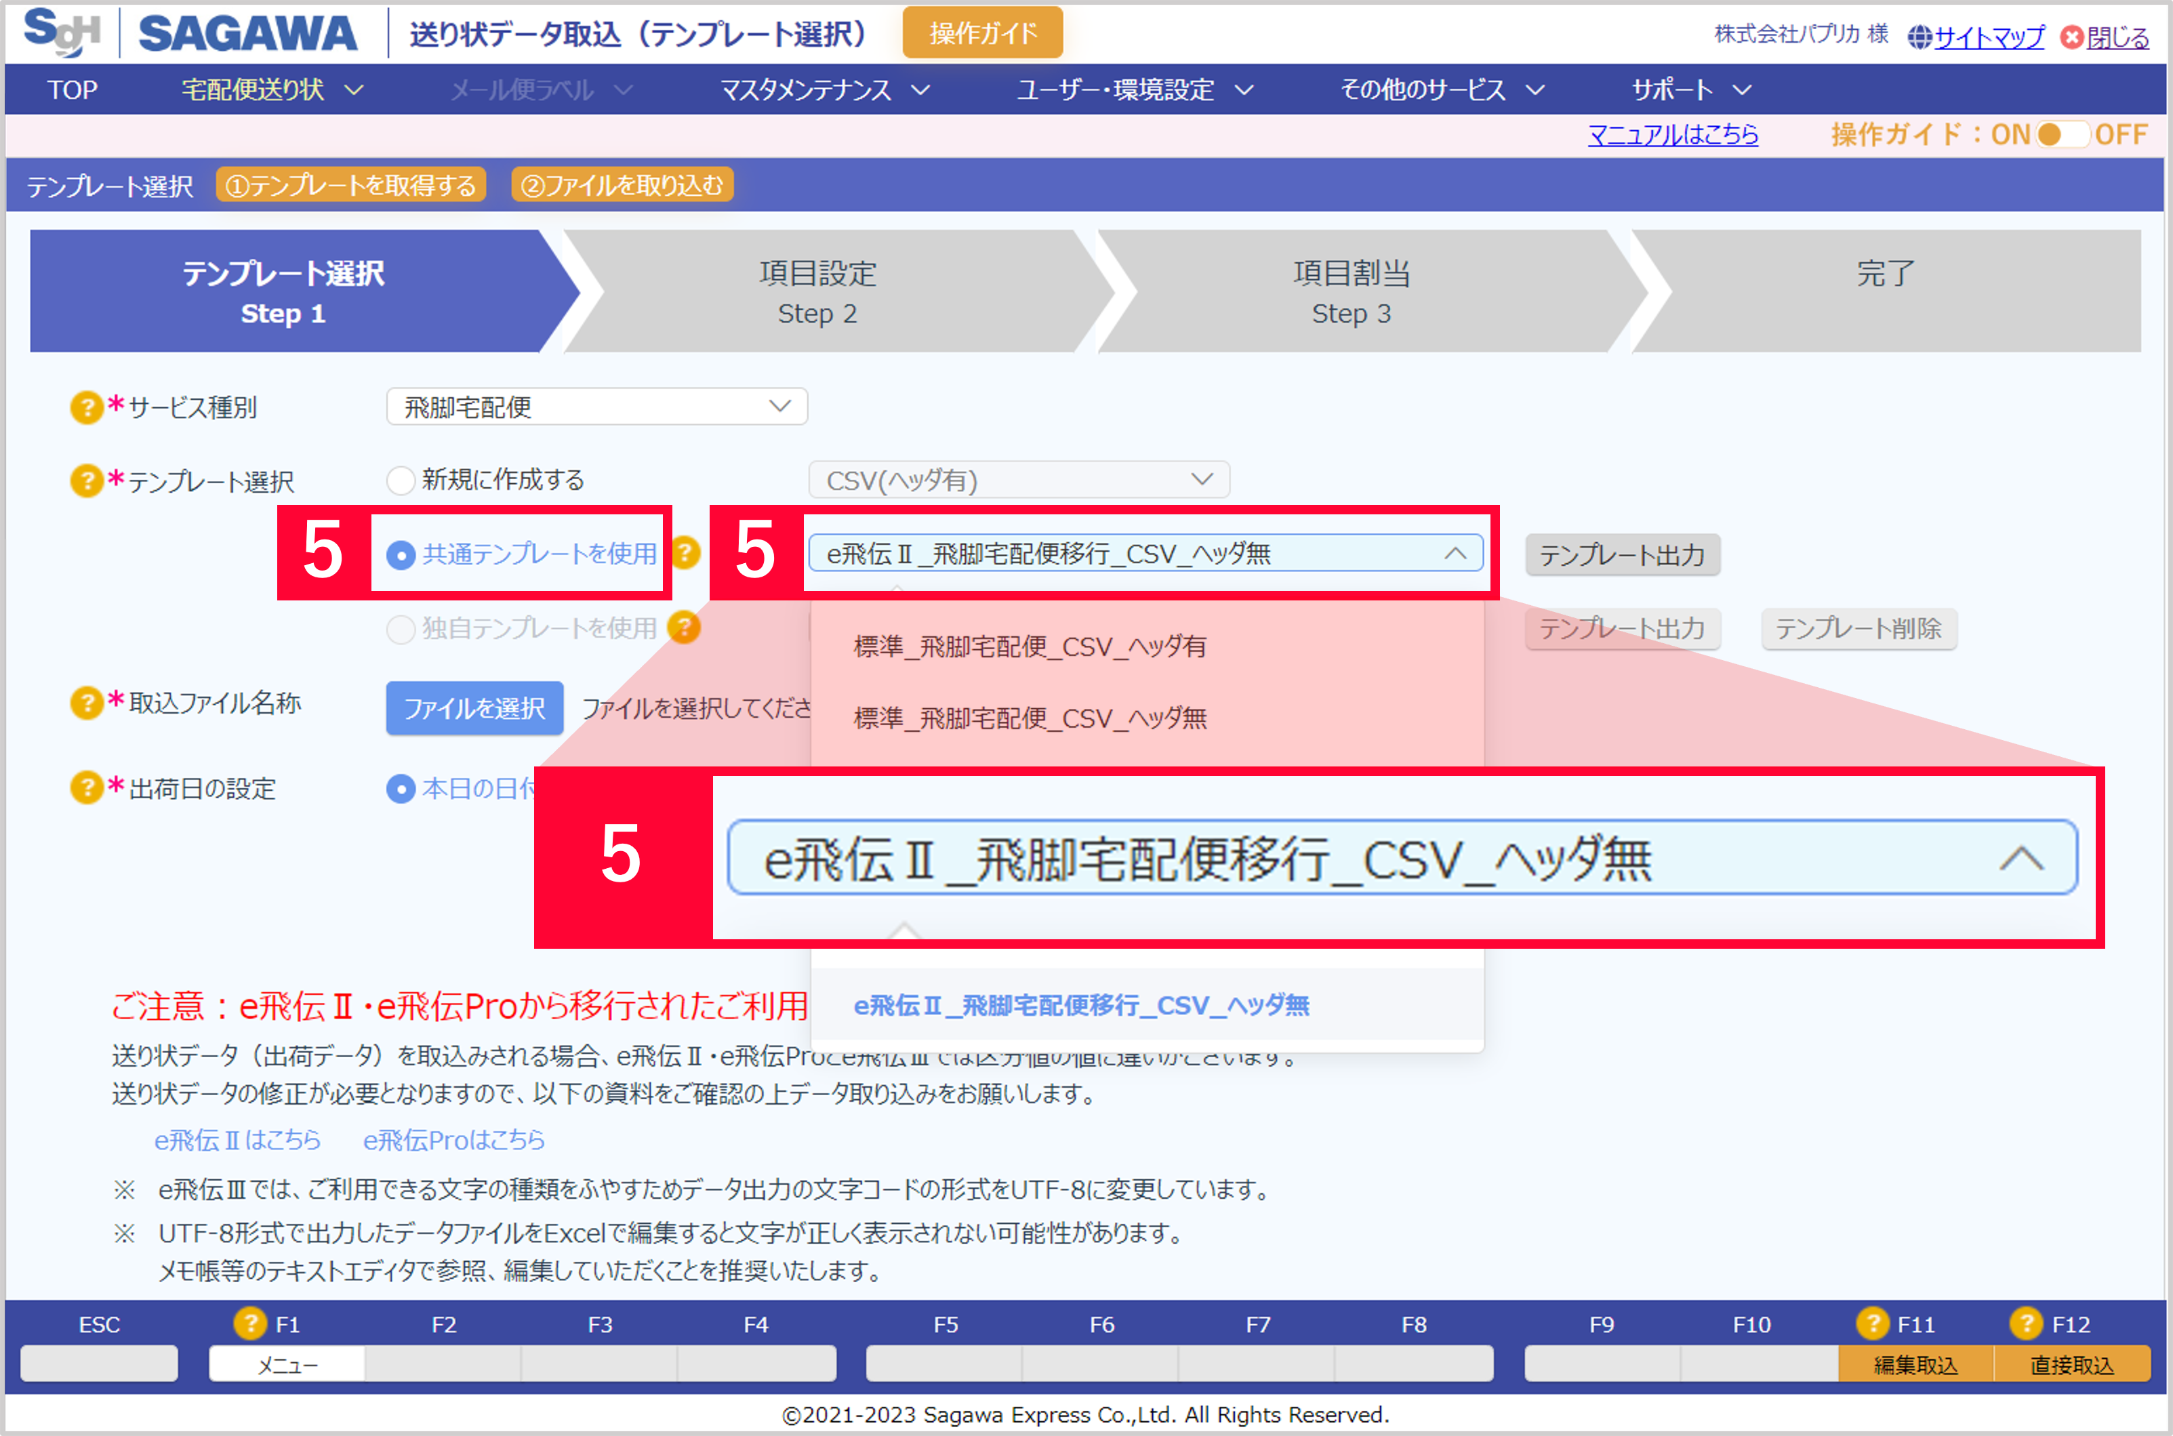Open the サービス種別 dropdown 飛脚宅配便

click(597, 407)
